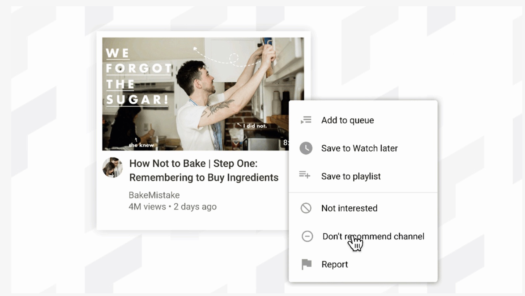Screen dimensions: 525x296
Task: Click the Not interested slashed-circle icon
Action: [306, 208]
